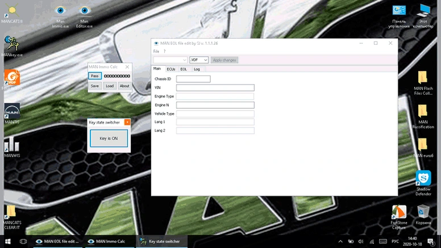Launch Shadow Defender desktop shortcut
The width and height of the screenshot is (441, 248).
[423, 183]
